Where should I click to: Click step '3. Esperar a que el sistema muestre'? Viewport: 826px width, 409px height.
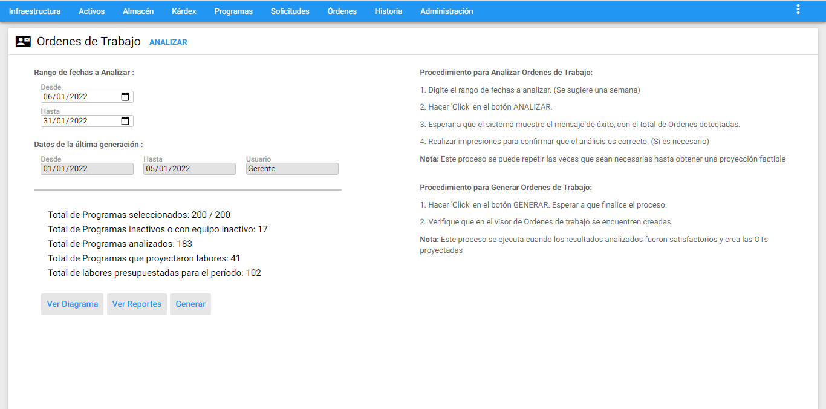[x=580, y=125]
